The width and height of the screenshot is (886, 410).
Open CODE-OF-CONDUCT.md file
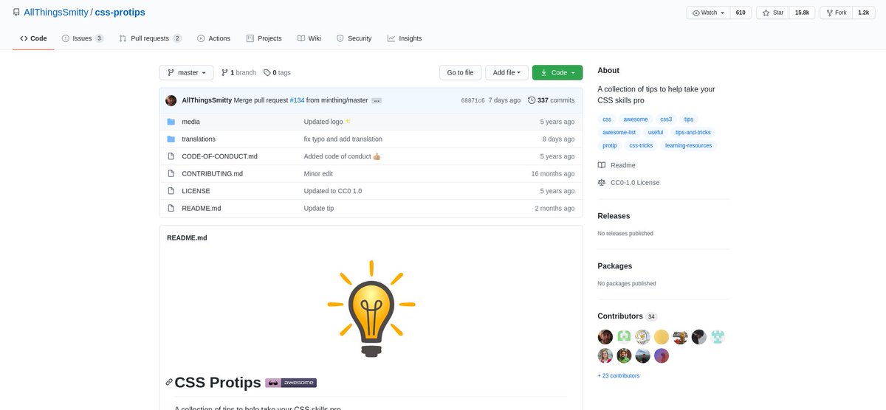pyautogui.click(x=220, y=156)
